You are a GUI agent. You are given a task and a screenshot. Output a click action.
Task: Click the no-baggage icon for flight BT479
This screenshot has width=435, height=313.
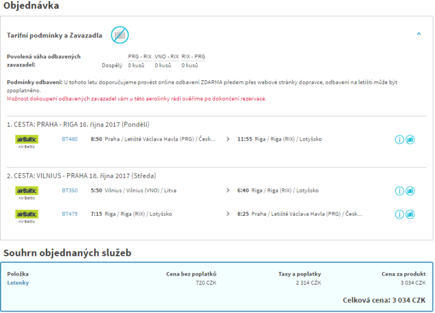click(x=410, y=214)
